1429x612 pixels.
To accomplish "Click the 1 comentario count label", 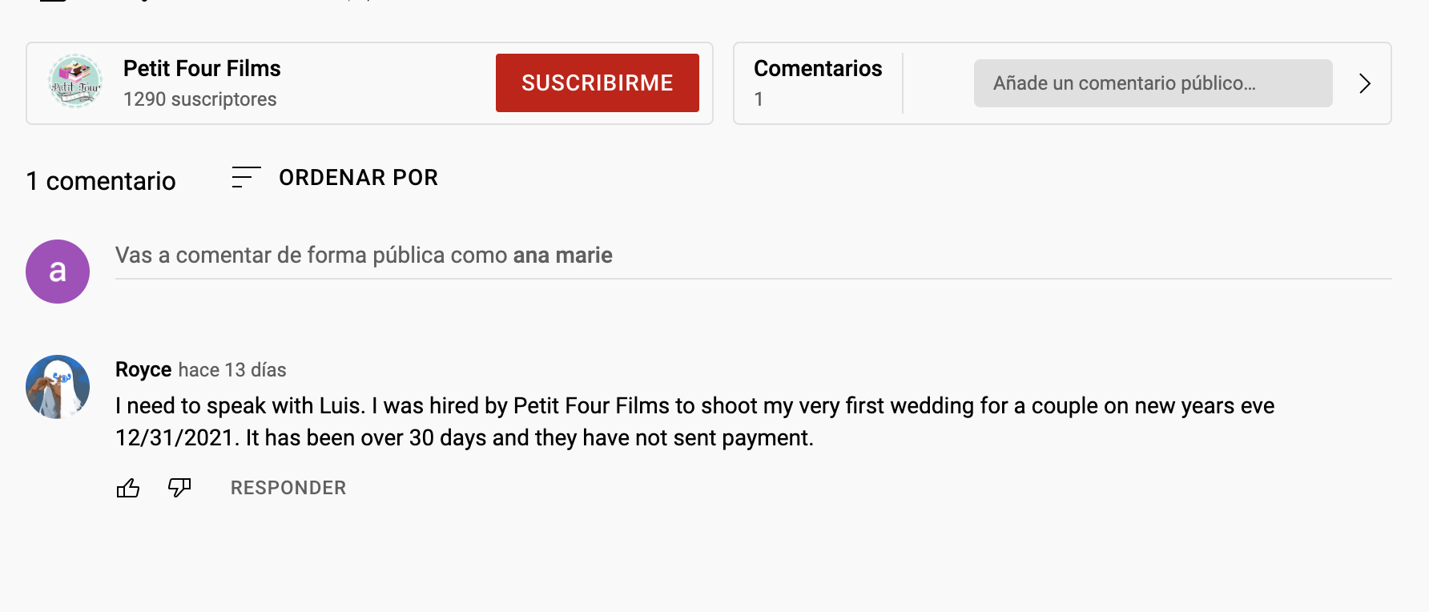I will tap(101, 181).
